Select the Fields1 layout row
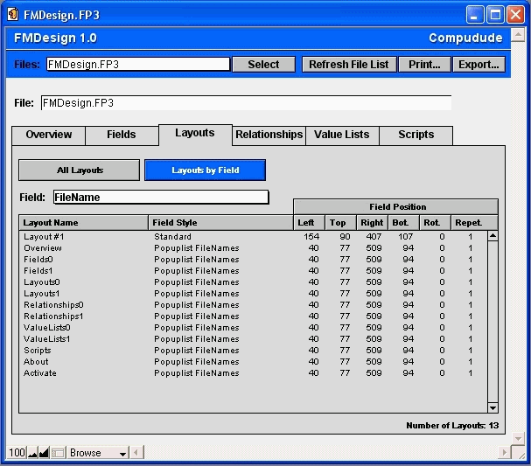This screenshot has height=466, width=531. (254, 271)
